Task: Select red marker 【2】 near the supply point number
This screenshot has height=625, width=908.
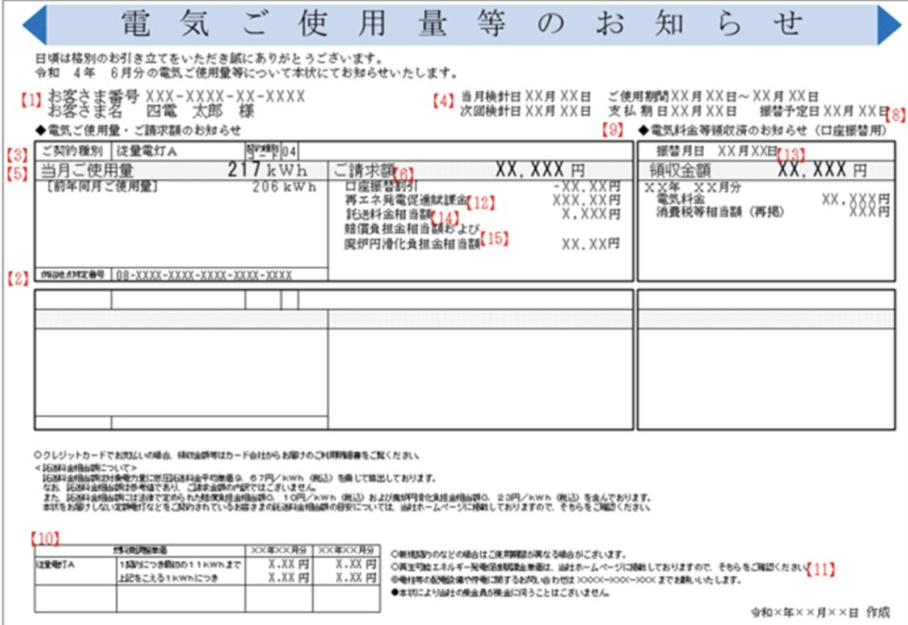Action: point(18,278)
